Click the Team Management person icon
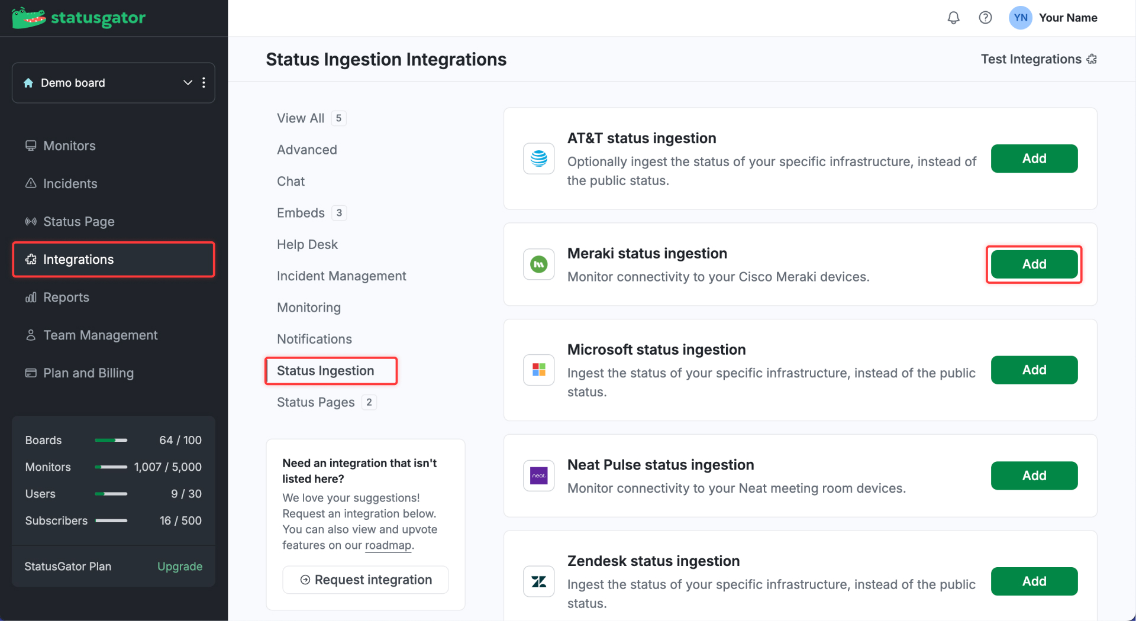 (31, 335)
